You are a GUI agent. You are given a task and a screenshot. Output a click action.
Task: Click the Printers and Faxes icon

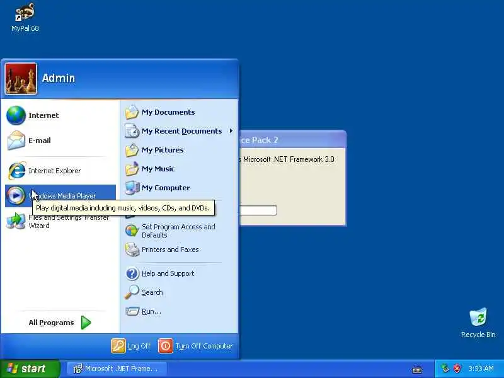tap(132, 249)
